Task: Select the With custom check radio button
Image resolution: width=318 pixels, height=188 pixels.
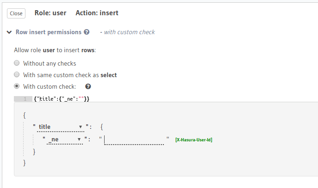Action: click(x=17, y=86)
